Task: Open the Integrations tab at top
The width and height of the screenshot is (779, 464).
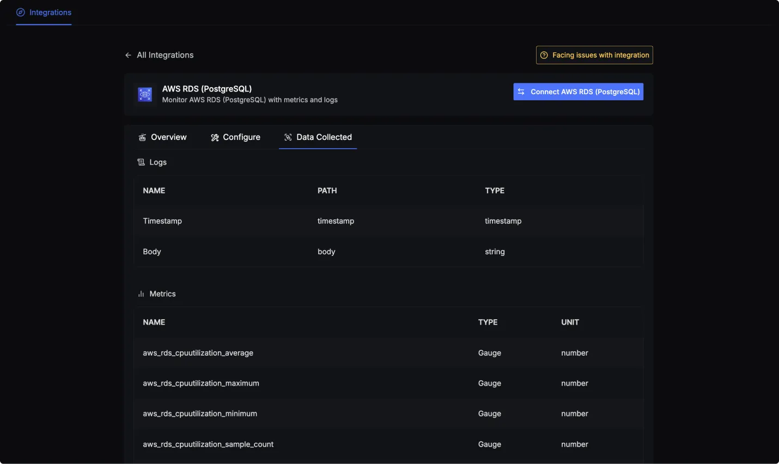Action: click(44, 13)
